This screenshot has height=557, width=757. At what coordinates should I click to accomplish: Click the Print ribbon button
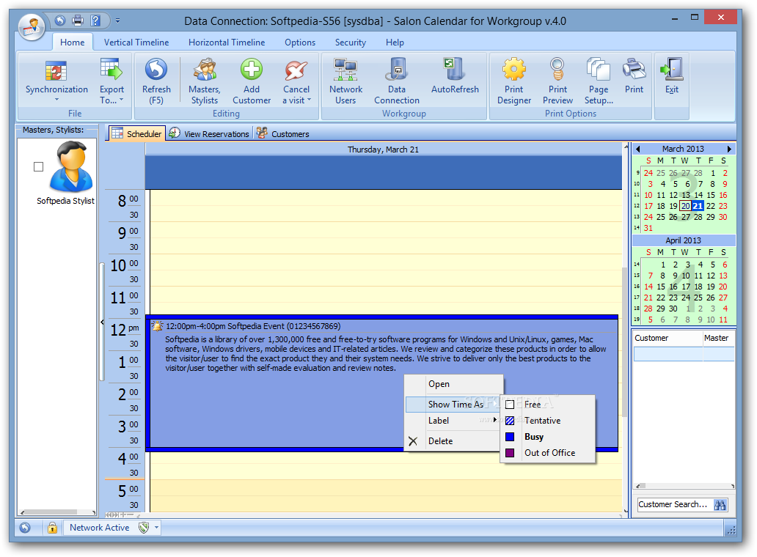pyautogui.click(x=634, y=75)
